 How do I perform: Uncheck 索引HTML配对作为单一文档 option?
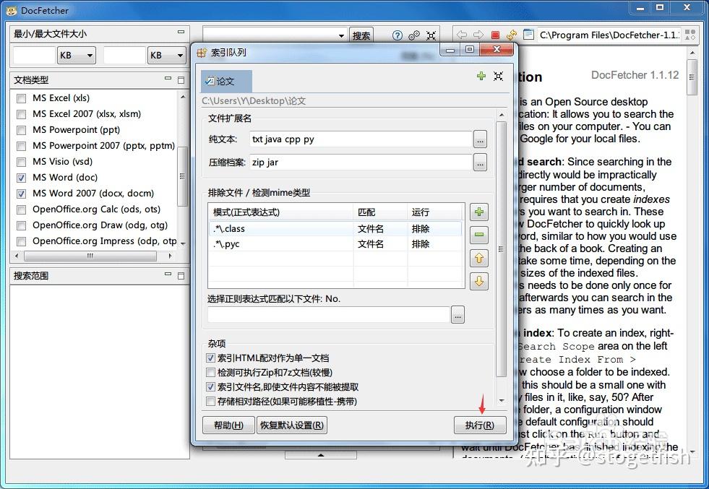210,357
